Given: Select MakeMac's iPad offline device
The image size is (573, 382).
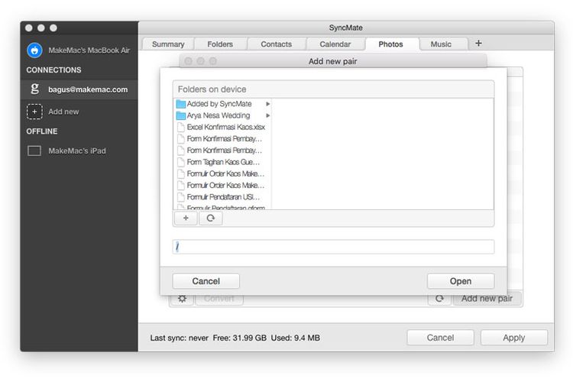Looking at the screenshot, I should coord(77,151).
